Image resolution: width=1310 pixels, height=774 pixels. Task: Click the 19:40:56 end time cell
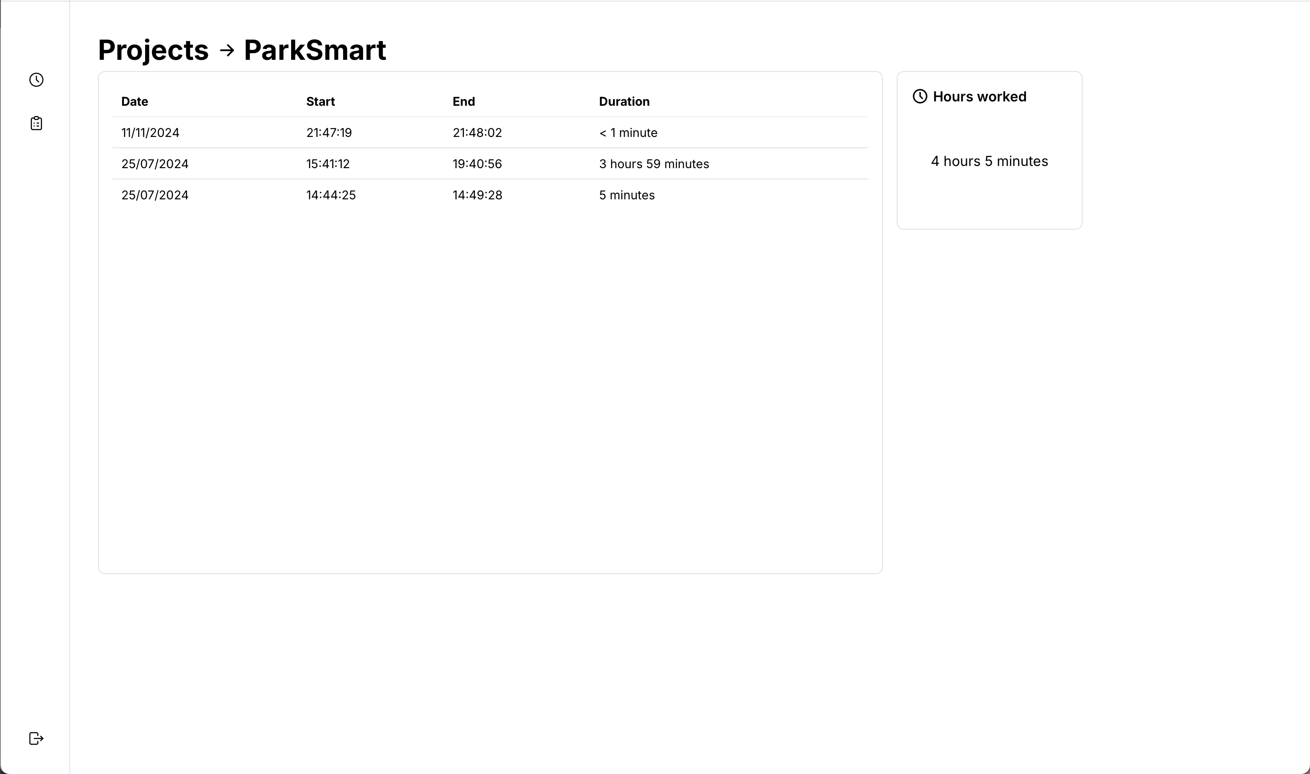(477, 164)
